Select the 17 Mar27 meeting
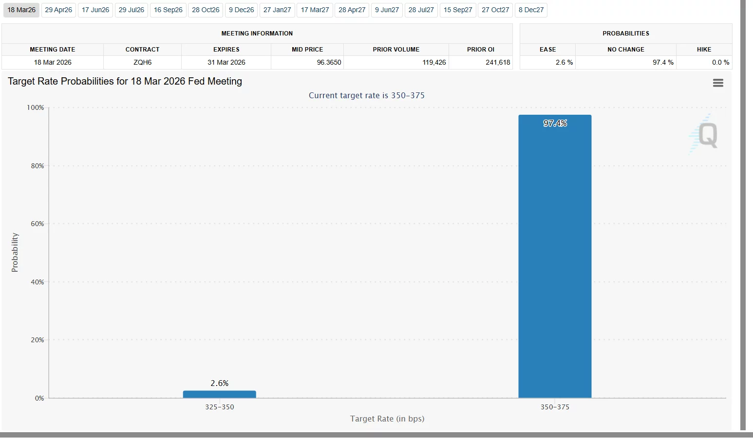Image resolution: width=753 pixels, height=439 pixels. click(315, 10)
